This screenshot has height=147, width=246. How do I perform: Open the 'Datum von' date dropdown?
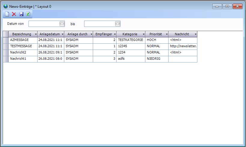point(62,24)
